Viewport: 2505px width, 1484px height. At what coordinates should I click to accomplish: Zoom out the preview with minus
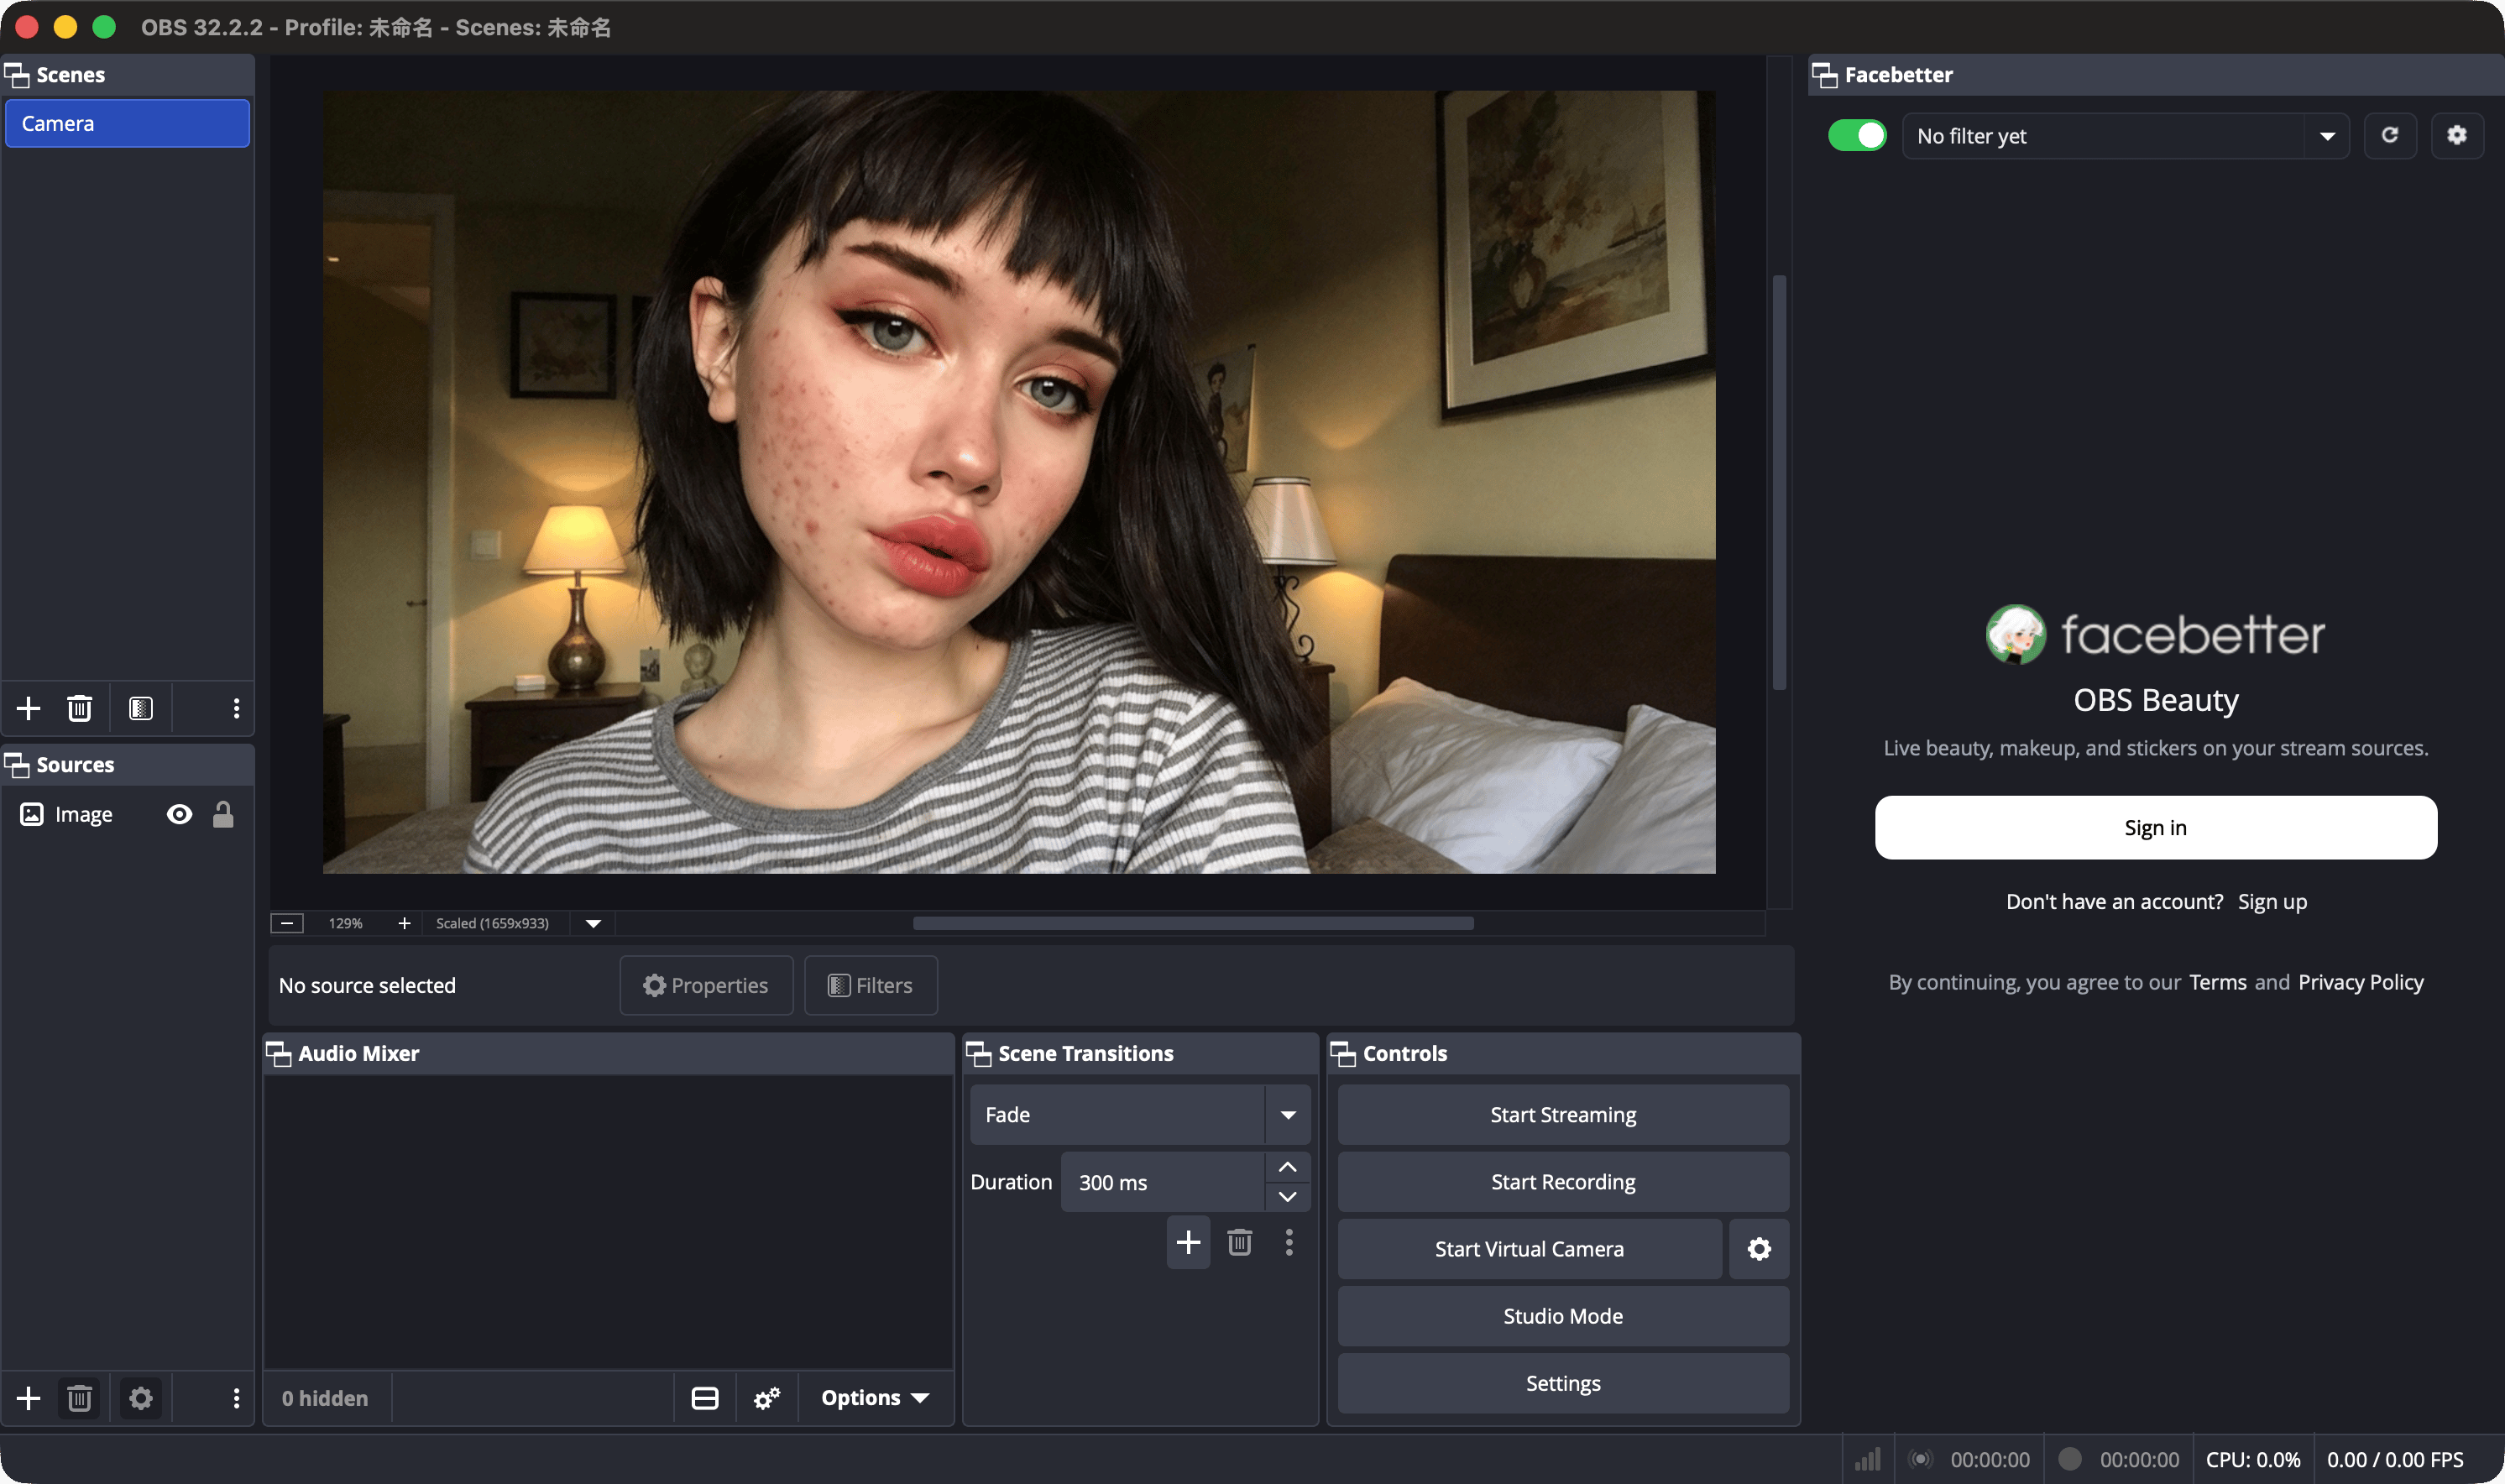[287, 923]
